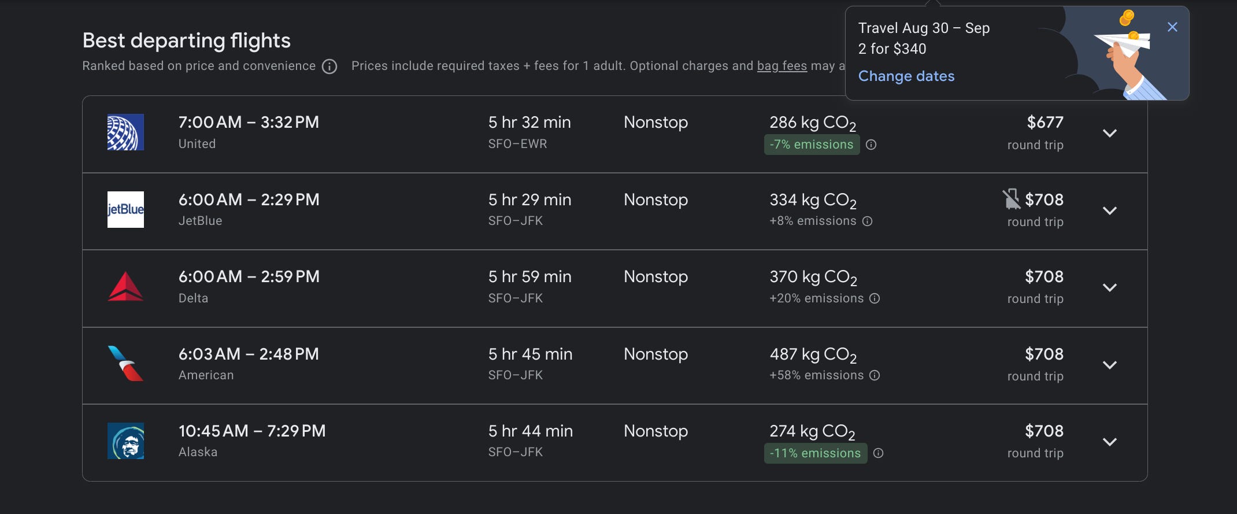Click the Delta airline logo
This screenshot has width=1237, height=514.
click(125, 287)
